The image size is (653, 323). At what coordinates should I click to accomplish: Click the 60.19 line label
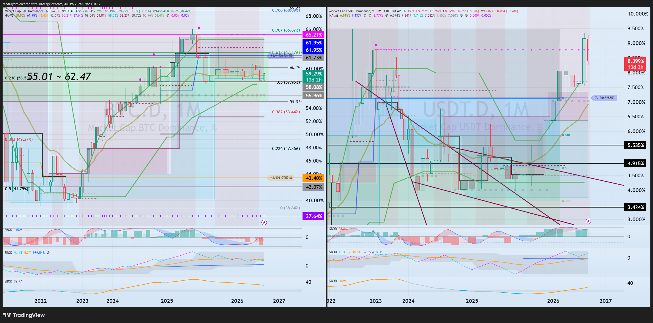295,68
